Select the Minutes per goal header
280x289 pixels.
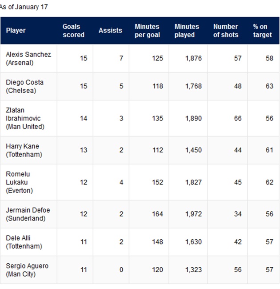[x=148, y=31]
